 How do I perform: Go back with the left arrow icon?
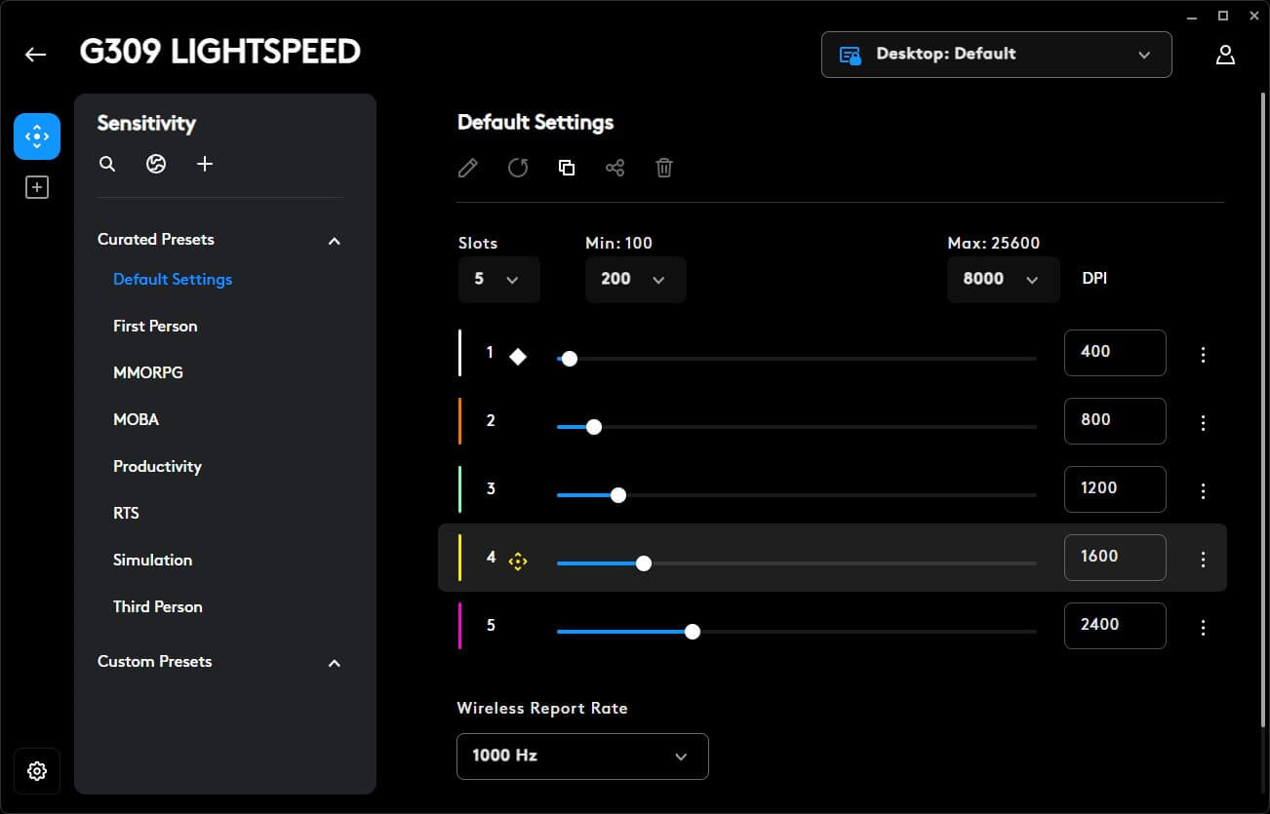click(36, 55)
